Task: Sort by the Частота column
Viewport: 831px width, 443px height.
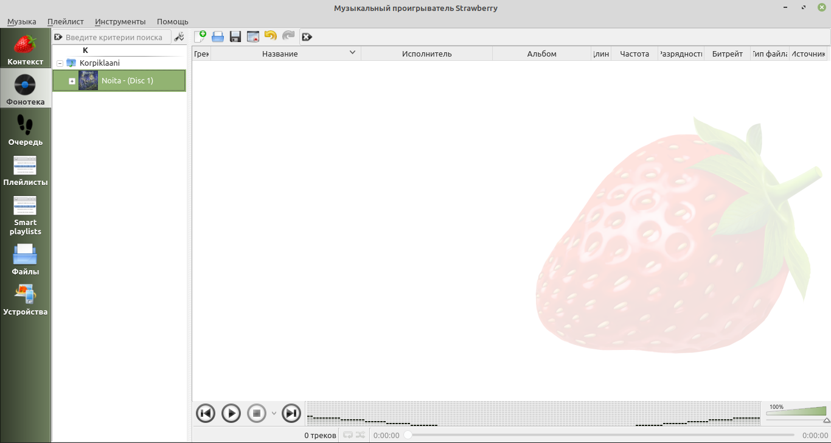Action: [x=635, y=54]
